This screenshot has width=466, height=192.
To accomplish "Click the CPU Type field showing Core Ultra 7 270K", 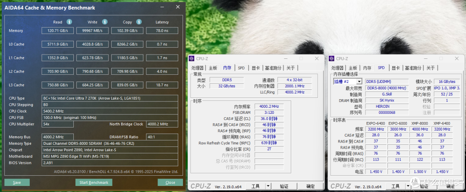I will (x=110, y=98).
